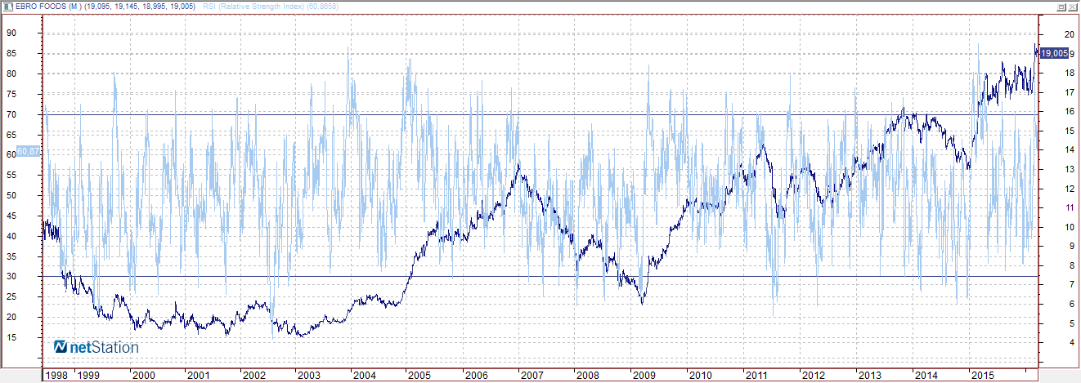The image size is (1081, 383).
Task: Click the 90 value on RSI scale
Action: [x=11, y=33]
